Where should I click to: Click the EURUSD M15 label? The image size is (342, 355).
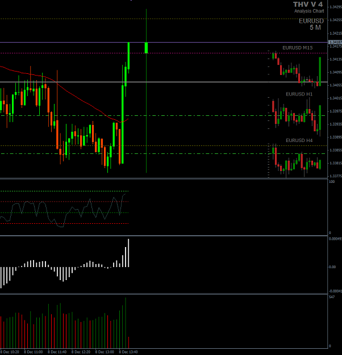(x=297, y=48)
